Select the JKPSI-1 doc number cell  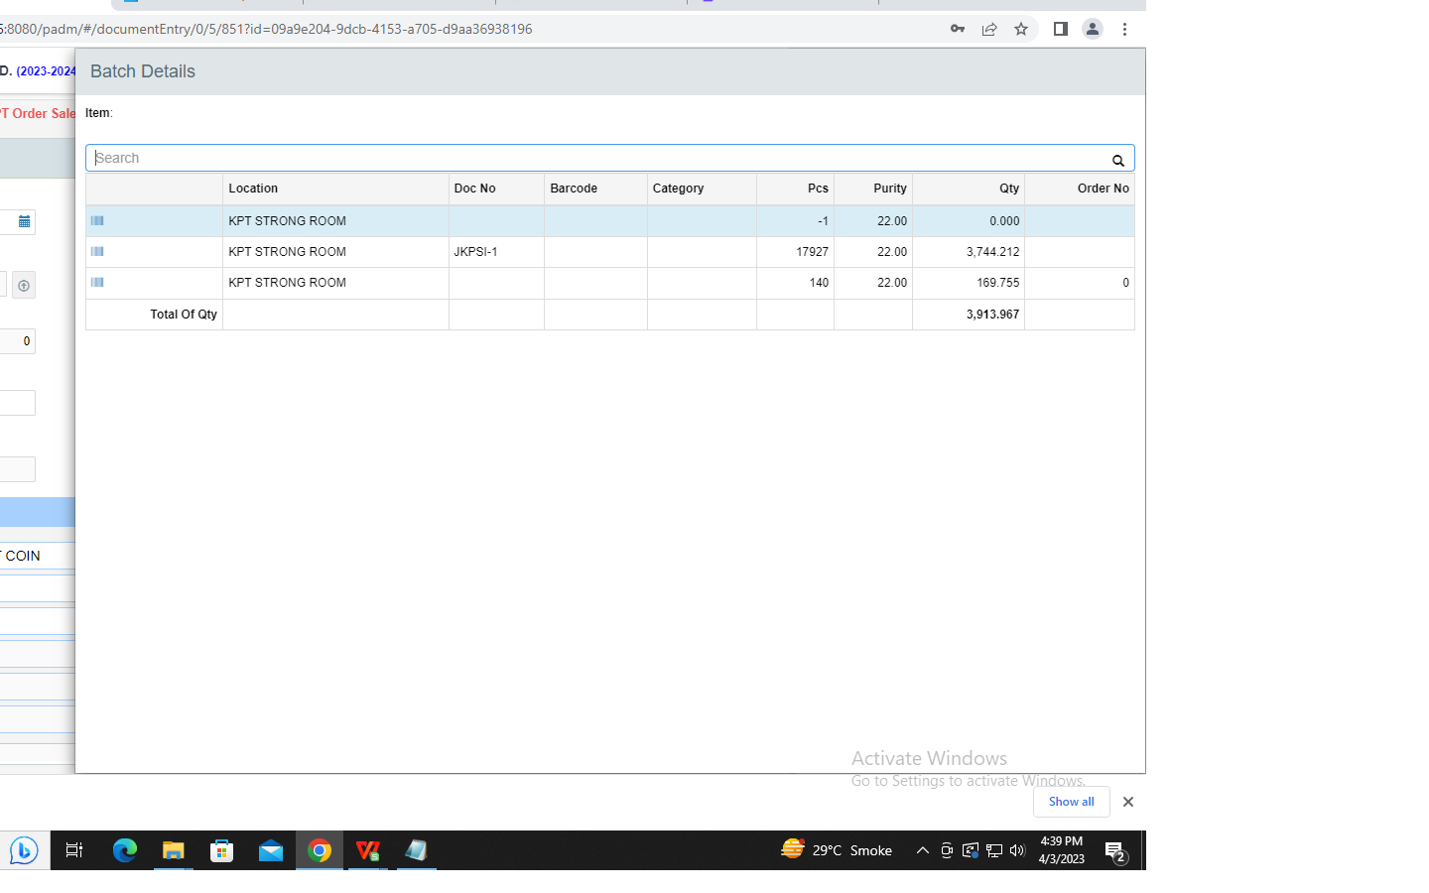tap(496, 252)
